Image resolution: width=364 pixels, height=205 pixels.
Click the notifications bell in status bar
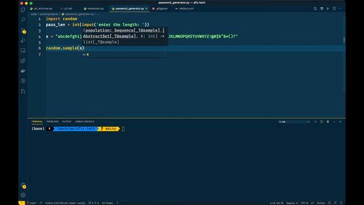pos(341,203)
